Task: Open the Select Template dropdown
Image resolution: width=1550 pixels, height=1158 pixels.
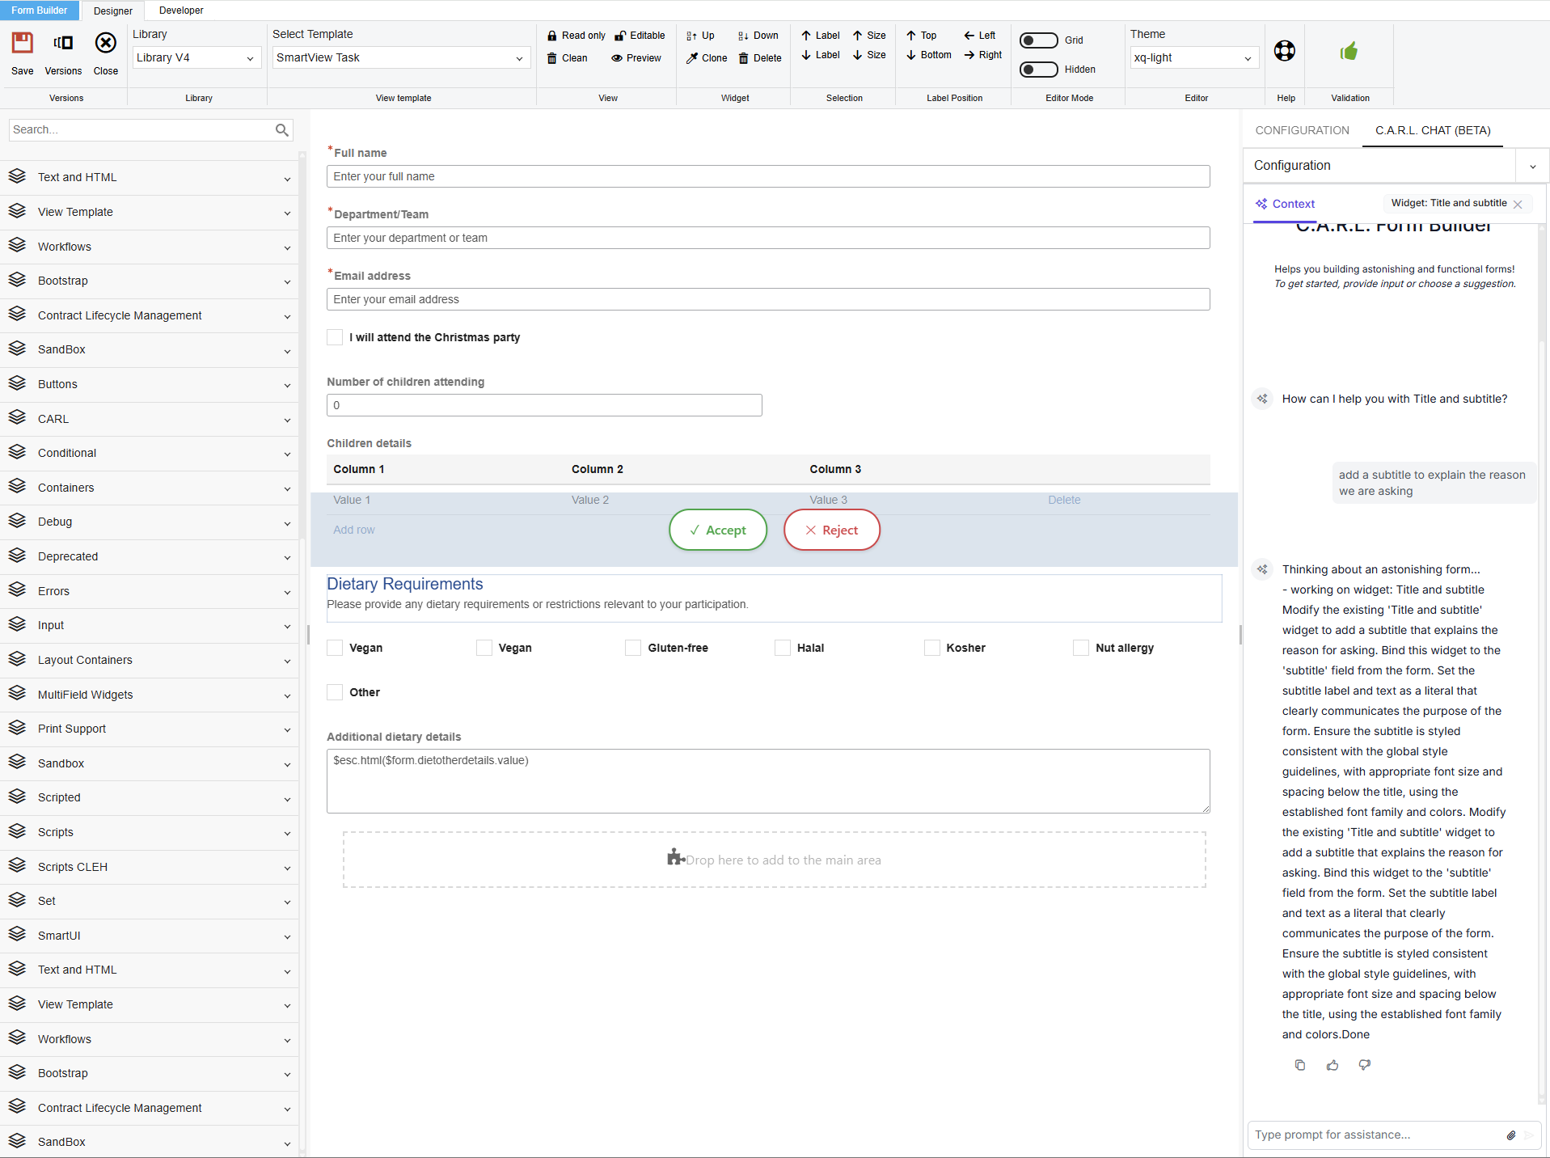Action: point(400,58)
